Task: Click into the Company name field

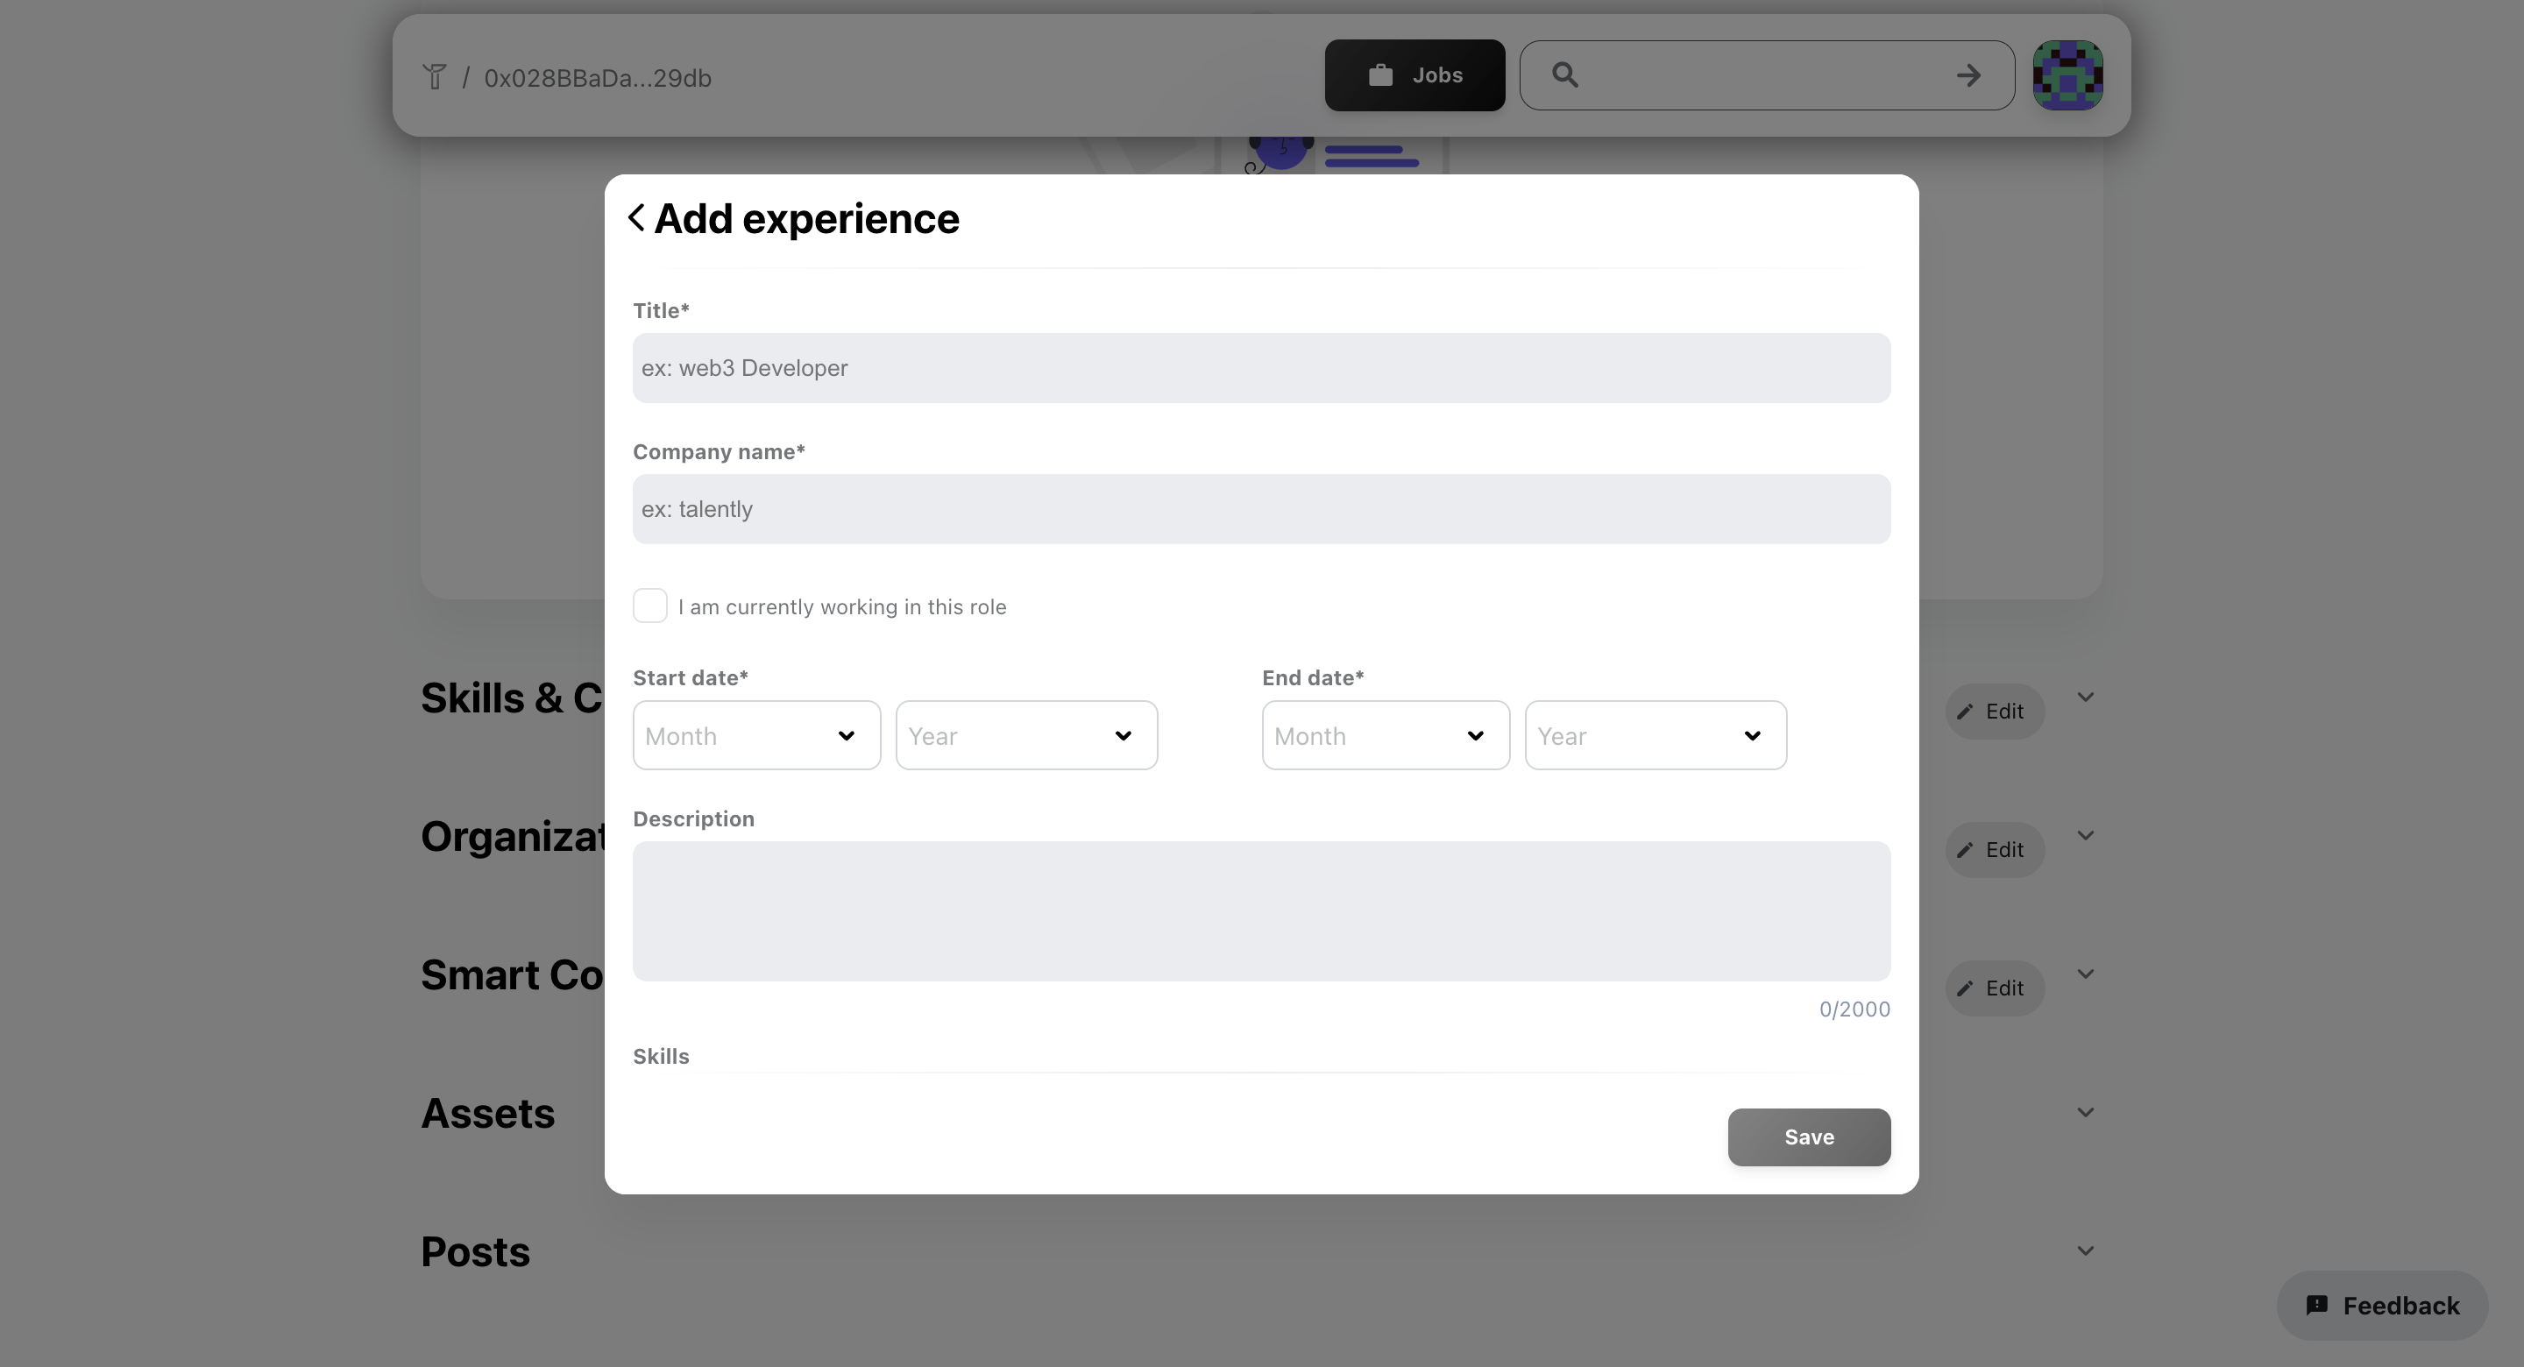Action: click(x=1261, y=508)
